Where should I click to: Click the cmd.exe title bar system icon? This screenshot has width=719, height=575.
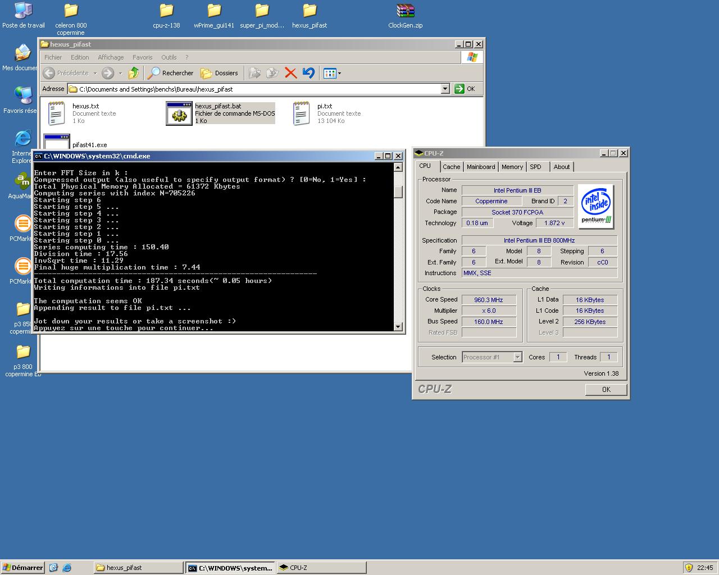pyautogui.click(x=38, y=156)
